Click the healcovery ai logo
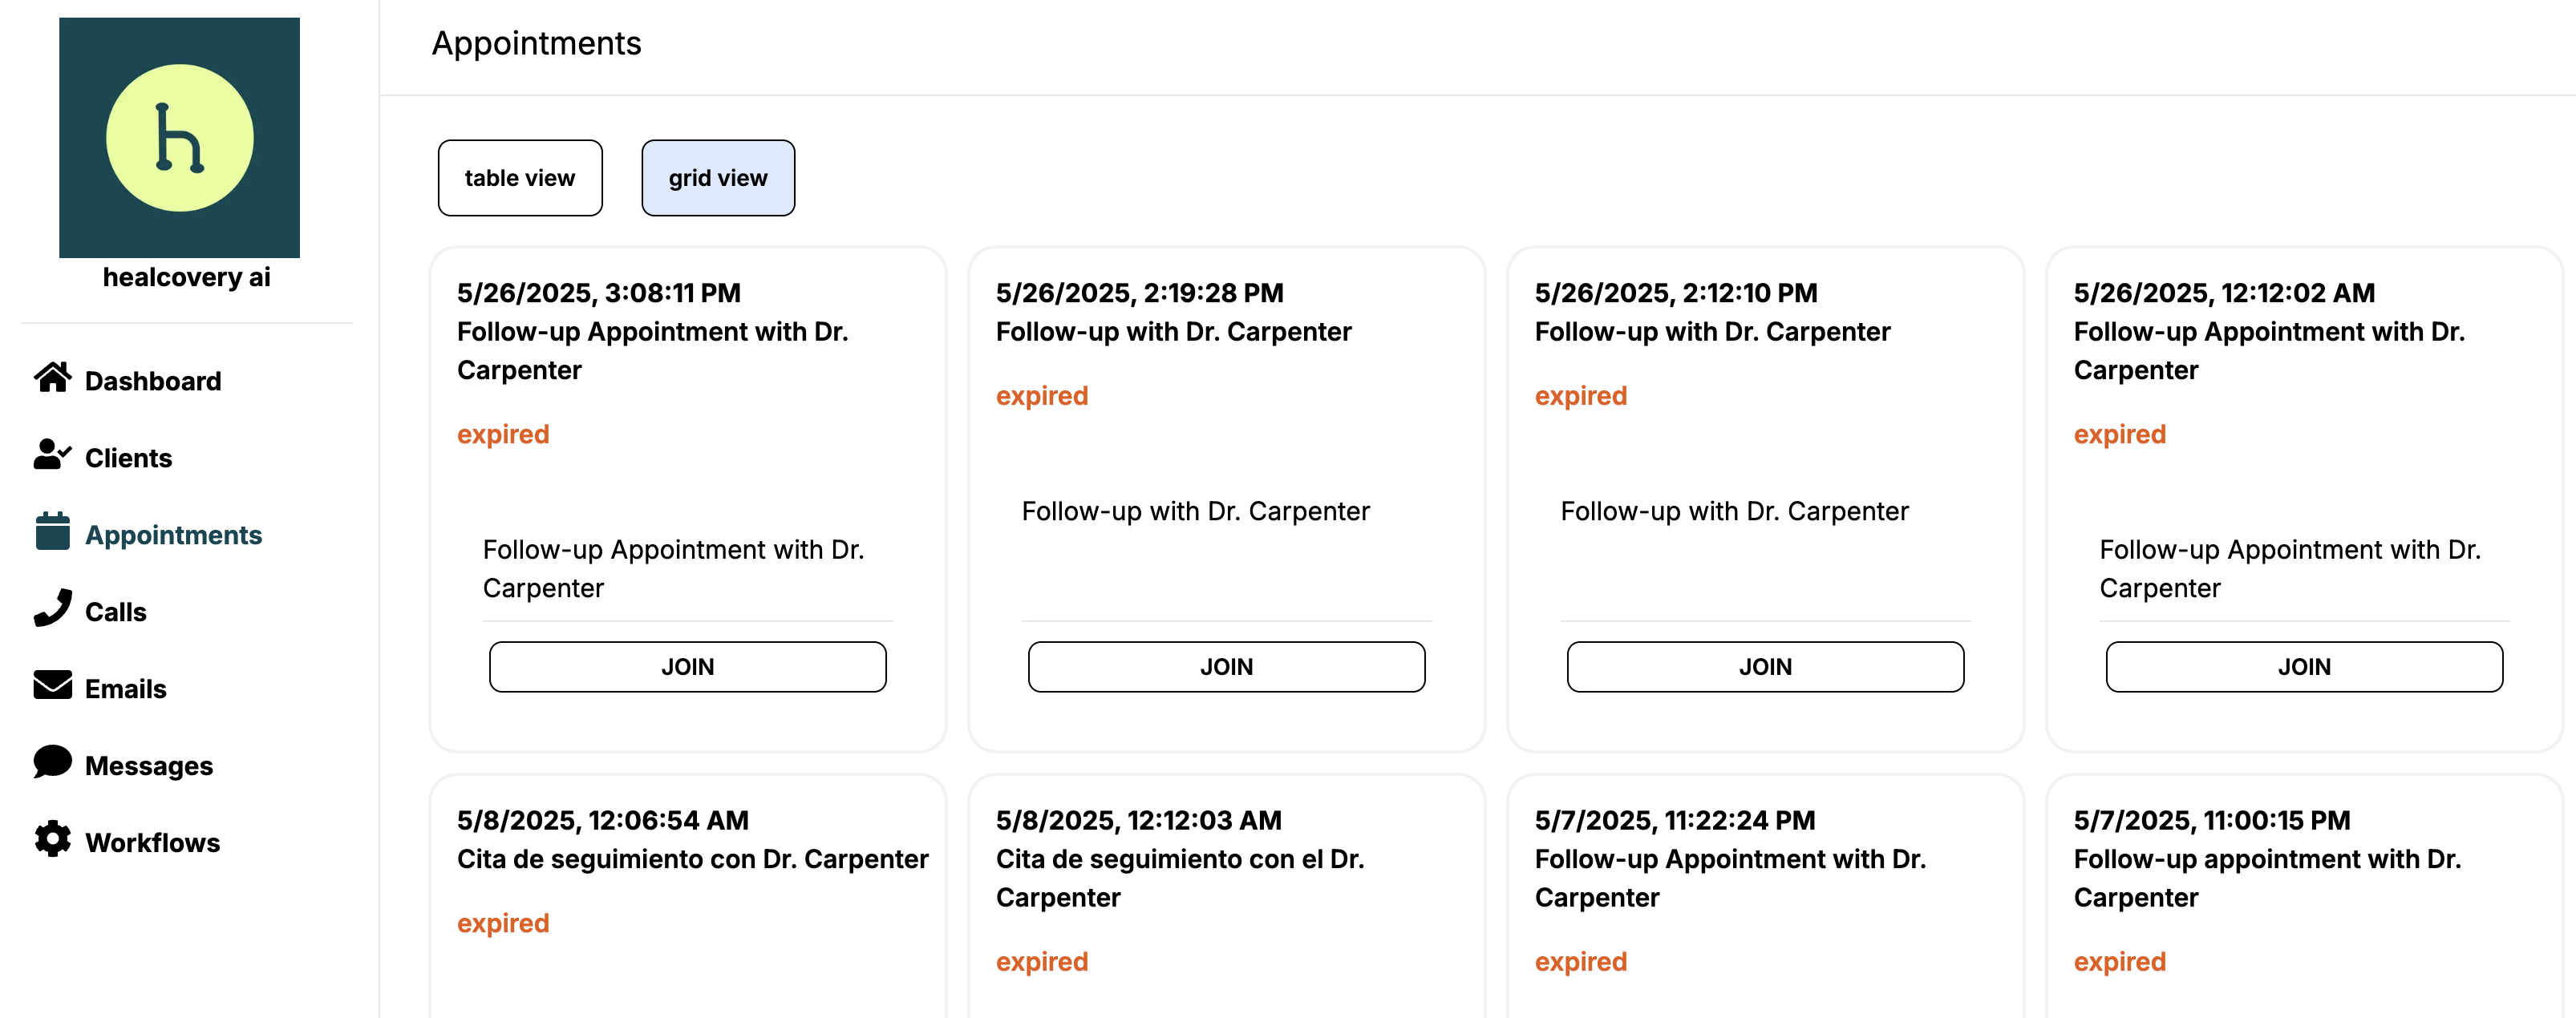 point(179,138)
